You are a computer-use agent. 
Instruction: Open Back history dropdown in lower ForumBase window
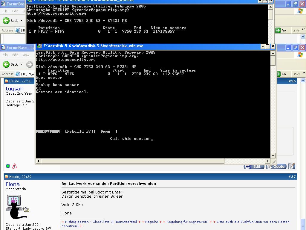(x=21, y=64)
